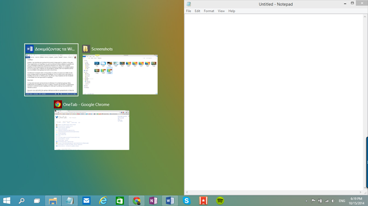This screenshot has width=368, height=206.
Task: Open Spotify from the taskbar
Action: [x=220, y=201]
